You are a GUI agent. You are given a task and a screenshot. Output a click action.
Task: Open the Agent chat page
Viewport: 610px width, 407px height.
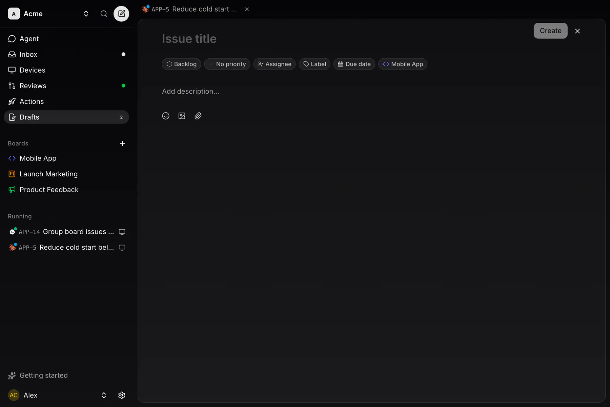(66, 39)
